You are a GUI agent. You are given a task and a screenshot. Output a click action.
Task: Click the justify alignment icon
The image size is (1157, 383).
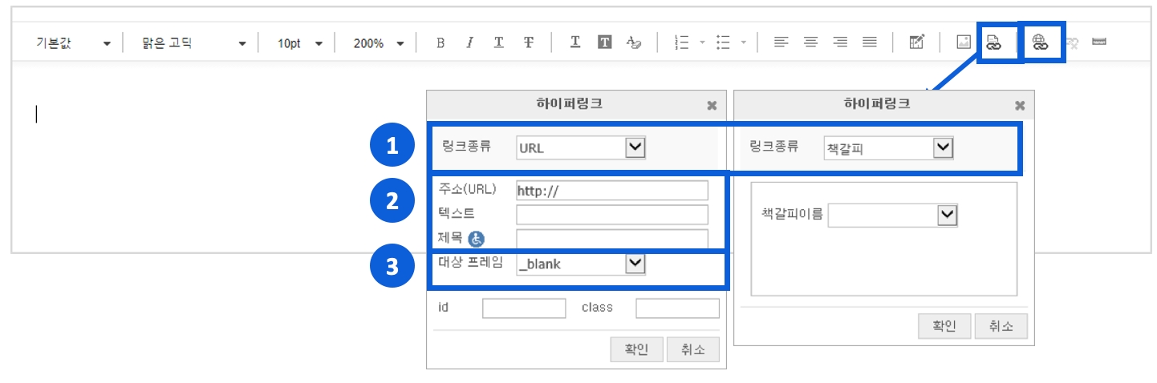869,42
